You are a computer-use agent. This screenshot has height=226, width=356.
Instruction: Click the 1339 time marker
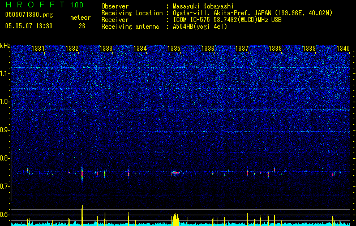tap(310, 48)
